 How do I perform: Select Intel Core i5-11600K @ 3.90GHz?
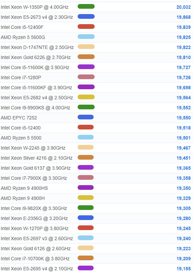tap(35, 67)
